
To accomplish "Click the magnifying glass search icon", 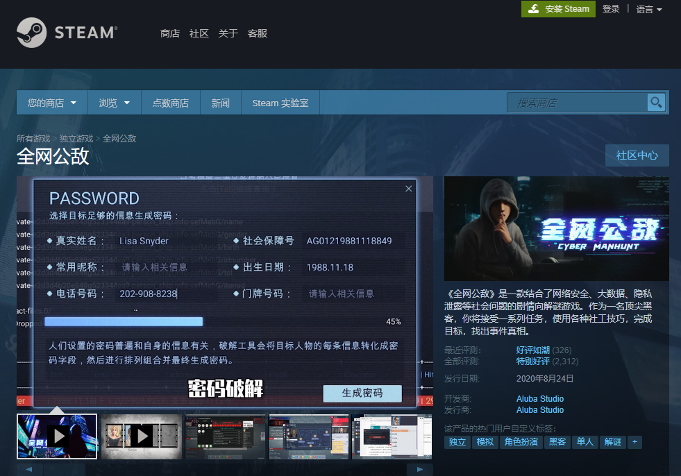I will (655, 102).
